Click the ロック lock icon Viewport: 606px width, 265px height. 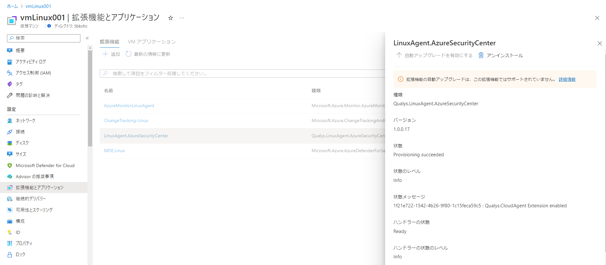pos(10,255)
